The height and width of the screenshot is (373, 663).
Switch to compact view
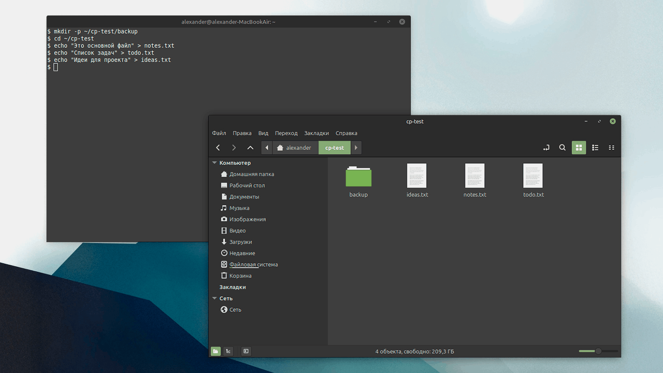[x=611, y=148]
